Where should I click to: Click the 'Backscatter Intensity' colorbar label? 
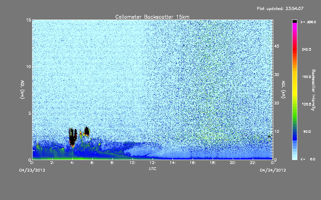pos(313,90)
